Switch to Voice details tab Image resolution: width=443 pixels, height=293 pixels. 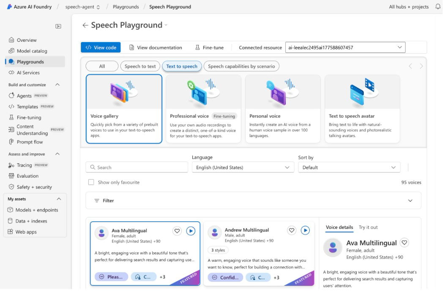339,227
